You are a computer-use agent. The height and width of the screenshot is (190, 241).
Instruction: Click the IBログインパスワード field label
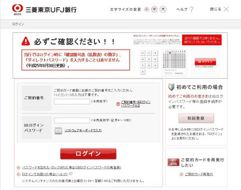pyautogui.click(x=34, y=128)
